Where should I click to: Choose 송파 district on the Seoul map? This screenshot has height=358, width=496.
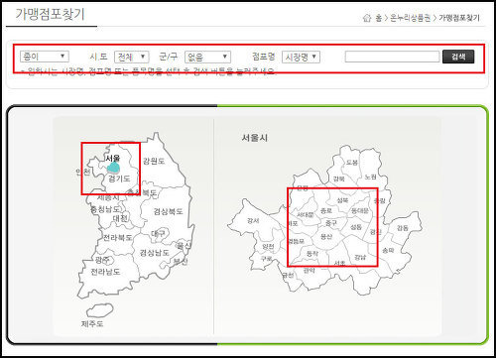388,251
